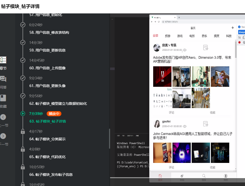Open lesson 62. 帖子模块_模型建立与数据初始化

click(x=58, y=104)
